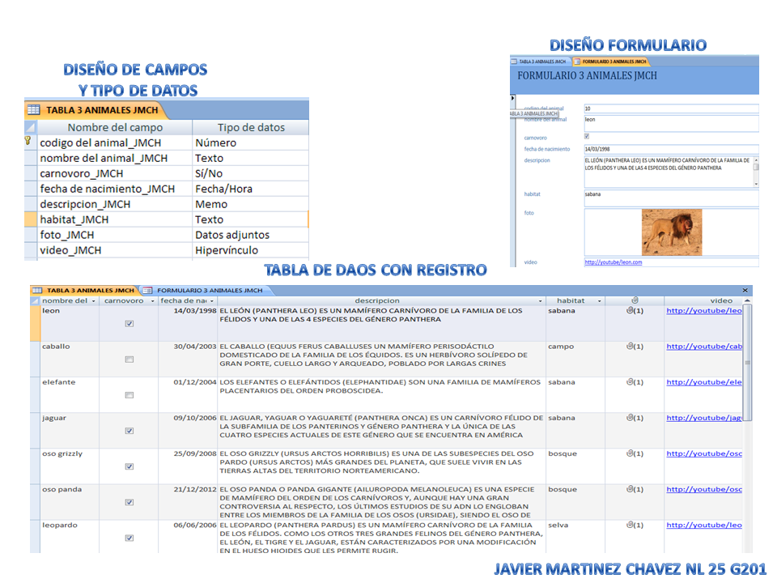Click the form descripcion field scrollbar
Image resolution: width=777 pixels, height=583 pixels.
[756, 172]
